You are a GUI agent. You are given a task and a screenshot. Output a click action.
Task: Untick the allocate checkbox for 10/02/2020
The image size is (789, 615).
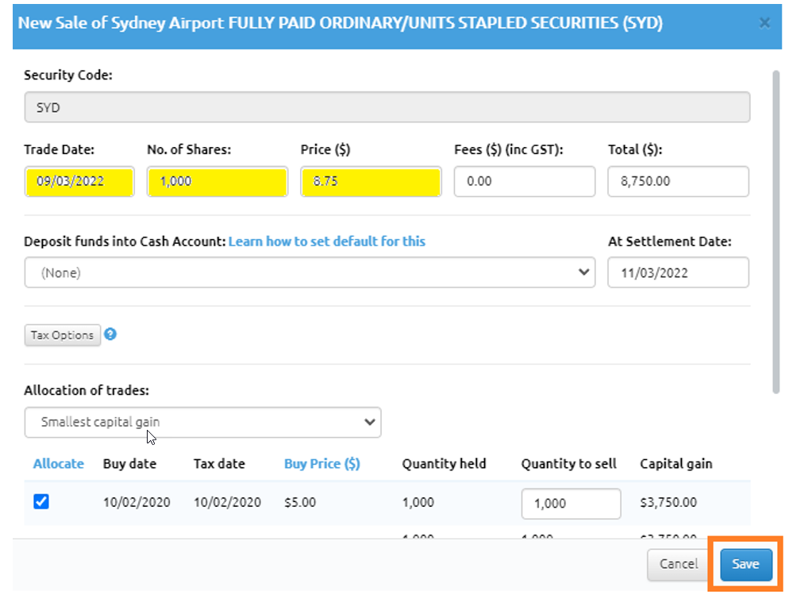tap(41, 501)
